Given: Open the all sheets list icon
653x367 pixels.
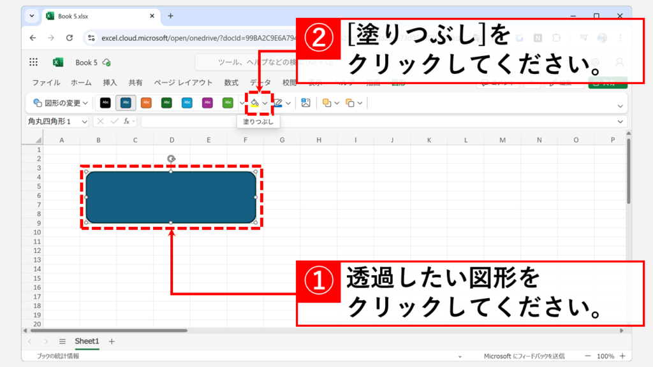Looking at the screenshot, I should [x=62, y=342].
